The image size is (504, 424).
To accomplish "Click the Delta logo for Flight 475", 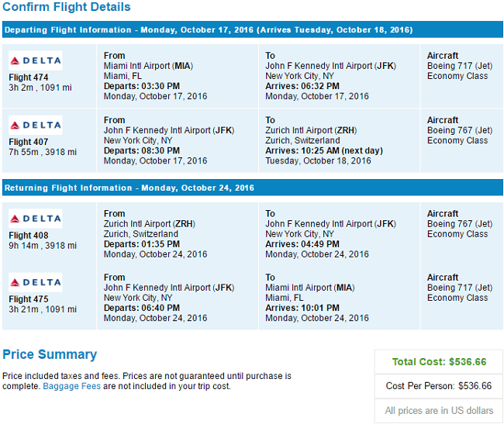I will (x=36, y=282).
